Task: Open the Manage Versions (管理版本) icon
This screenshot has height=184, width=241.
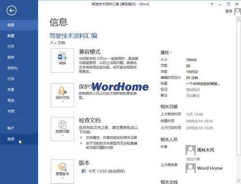Action: tap(62, 171)
